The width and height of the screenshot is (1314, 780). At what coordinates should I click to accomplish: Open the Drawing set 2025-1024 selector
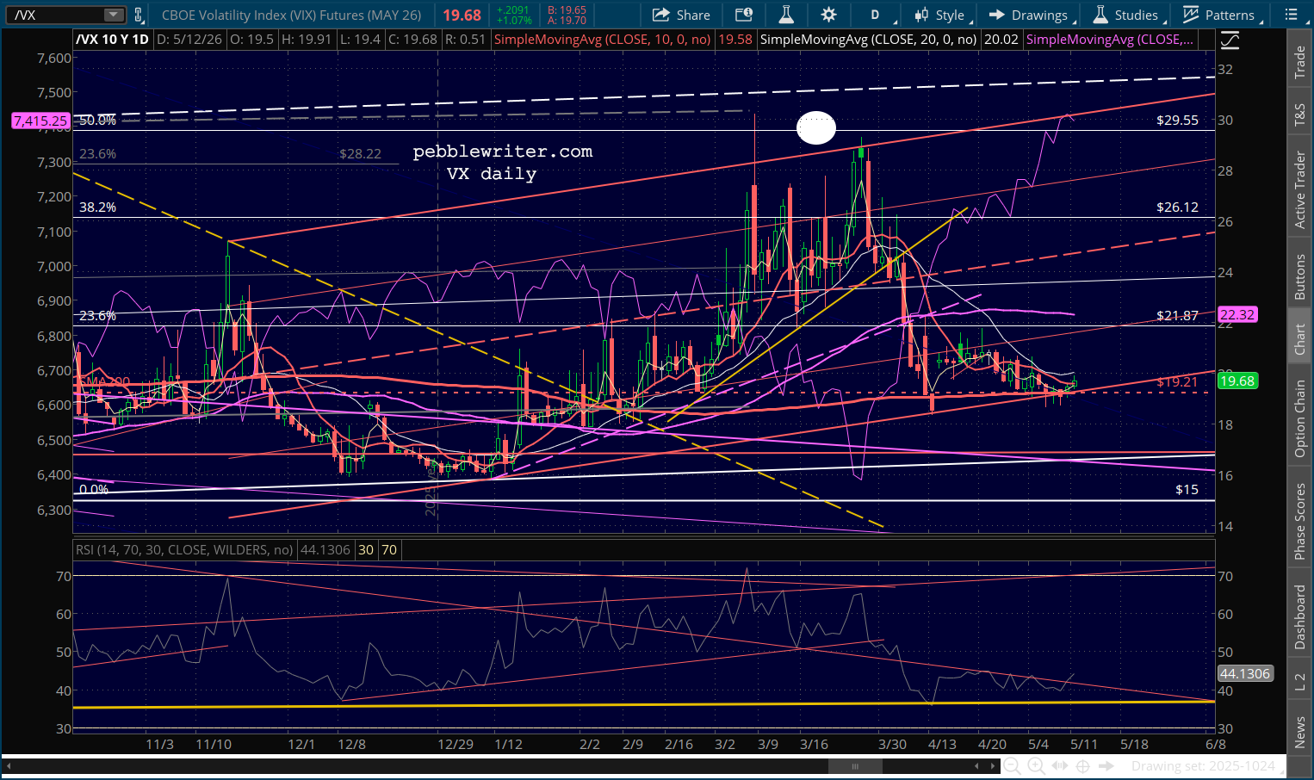pos(1203,765)
